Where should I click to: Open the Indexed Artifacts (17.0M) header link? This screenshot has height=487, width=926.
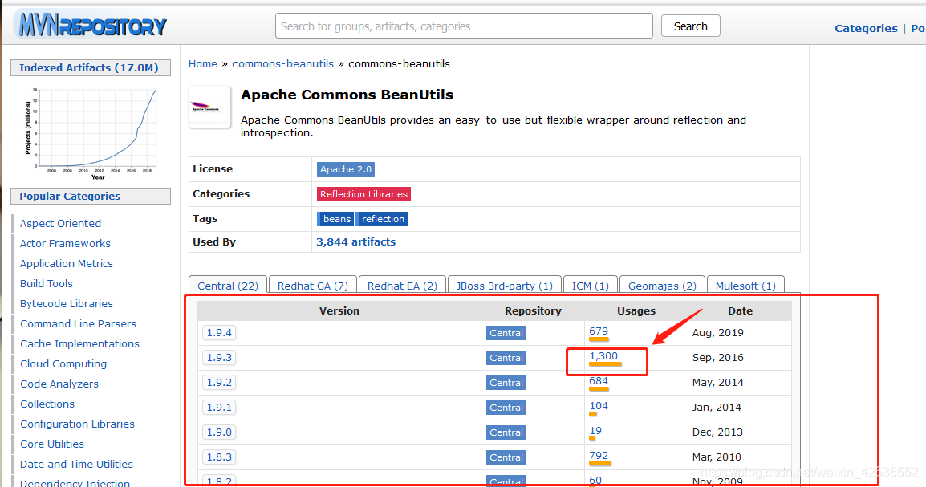tap(89, 68)
